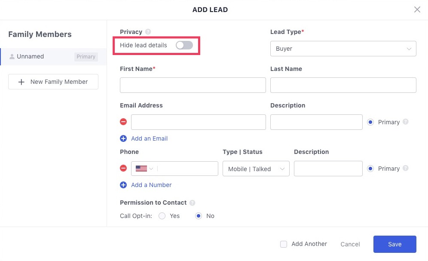Click into the First Name field

[x=193, y=85]
